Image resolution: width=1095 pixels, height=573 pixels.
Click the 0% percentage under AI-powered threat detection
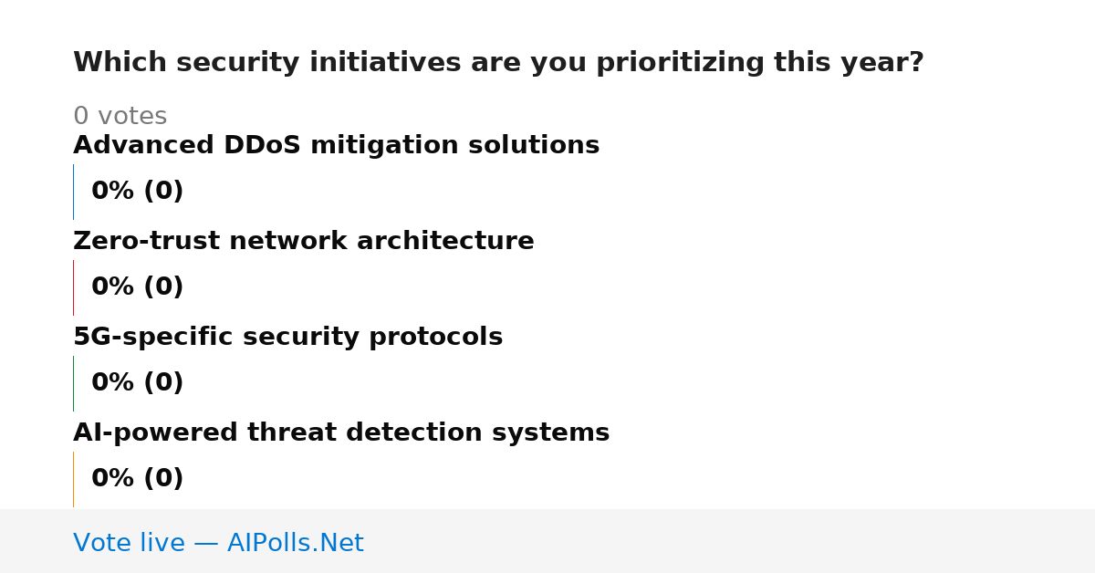pos(113,479)
